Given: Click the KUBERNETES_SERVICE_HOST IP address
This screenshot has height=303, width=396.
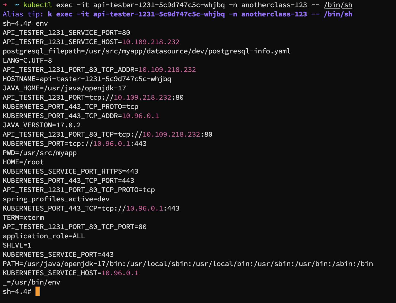Looking at the screenshot, I should (120, 273).
